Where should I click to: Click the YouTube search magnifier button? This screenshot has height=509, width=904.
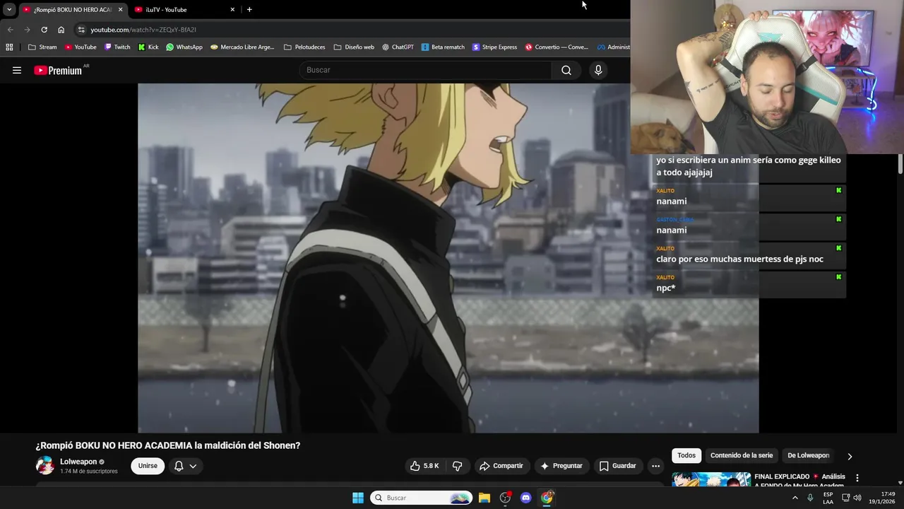click(x=566, y=70)
